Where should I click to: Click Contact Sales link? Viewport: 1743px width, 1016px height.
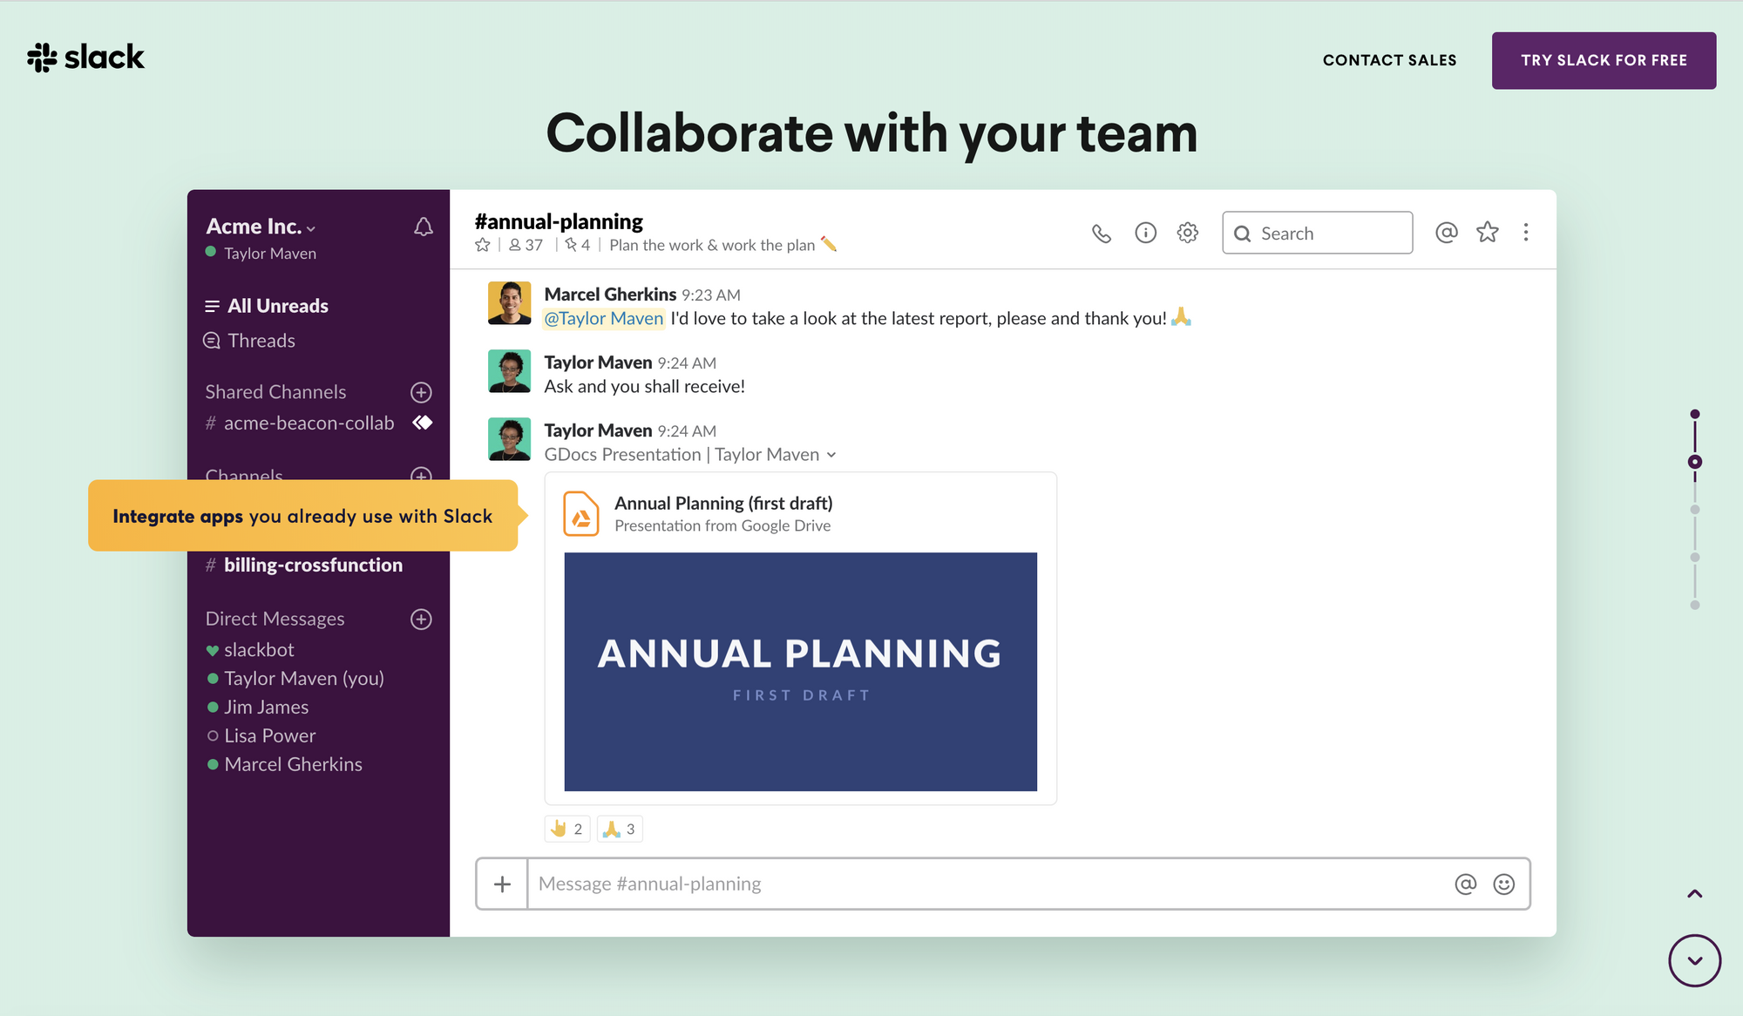tap(1389, 60)
